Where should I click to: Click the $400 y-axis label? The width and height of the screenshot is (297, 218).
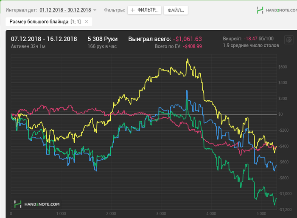(x=283, y=82)
